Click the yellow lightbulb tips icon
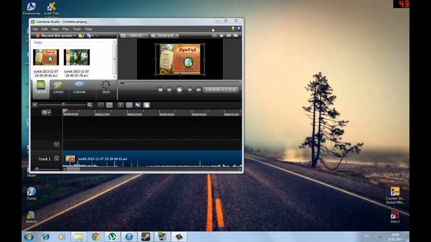431x242 pixels. pos(233,29)
